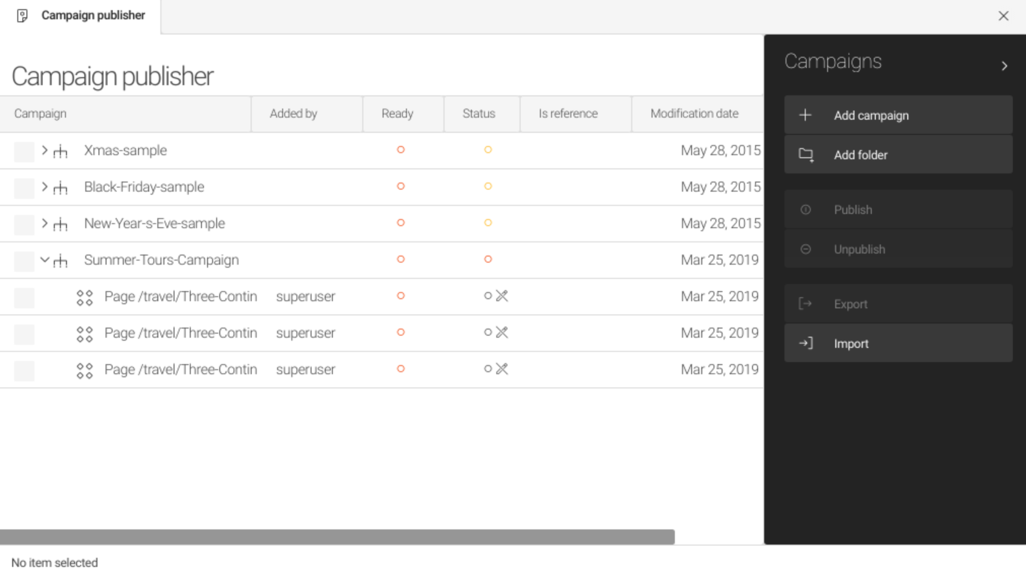Click the Import button
Viewport: 1026px width, 573px height.
pos(898,343)
